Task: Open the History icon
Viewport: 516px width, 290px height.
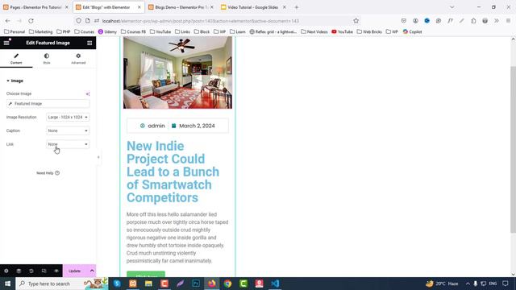Action: tap(31, 271)
